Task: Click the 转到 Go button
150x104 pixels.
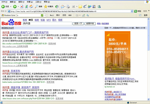Action: (x=138, y=11)
